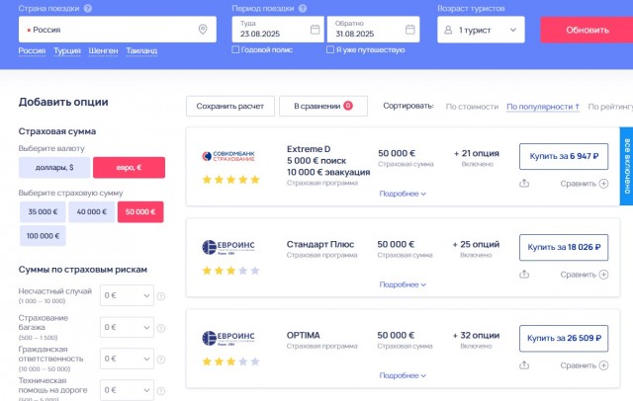633x401 pixels.
Task: Open В сравнении list
Action: [323, 106]
